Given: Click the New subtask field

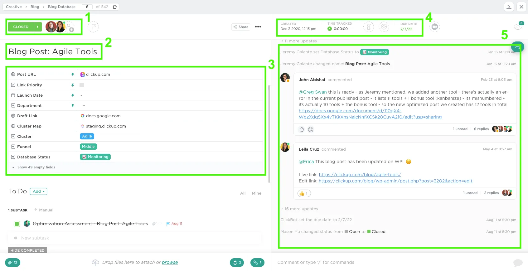Looking at the screenshot, I should (135, 238).
